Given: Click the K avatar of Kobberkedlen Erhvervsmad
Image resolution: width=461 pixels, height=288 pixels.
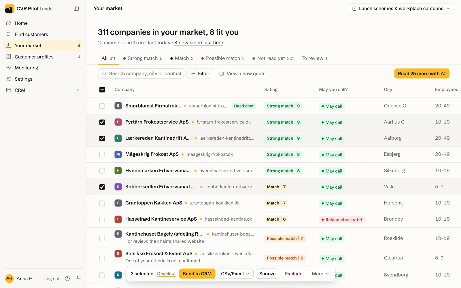Looking at the screenshot, I should click(x=118, y=187).
